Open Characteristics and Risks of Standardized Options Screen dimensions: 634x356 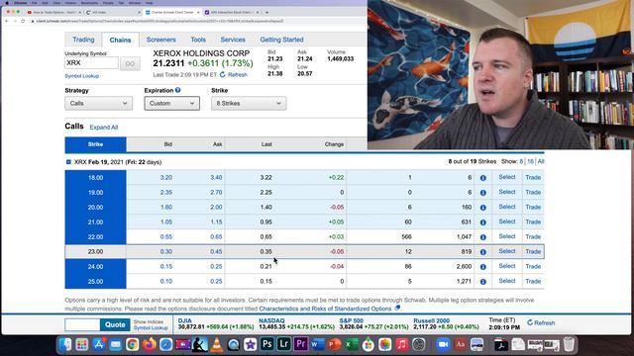click(x=325, y=309)
